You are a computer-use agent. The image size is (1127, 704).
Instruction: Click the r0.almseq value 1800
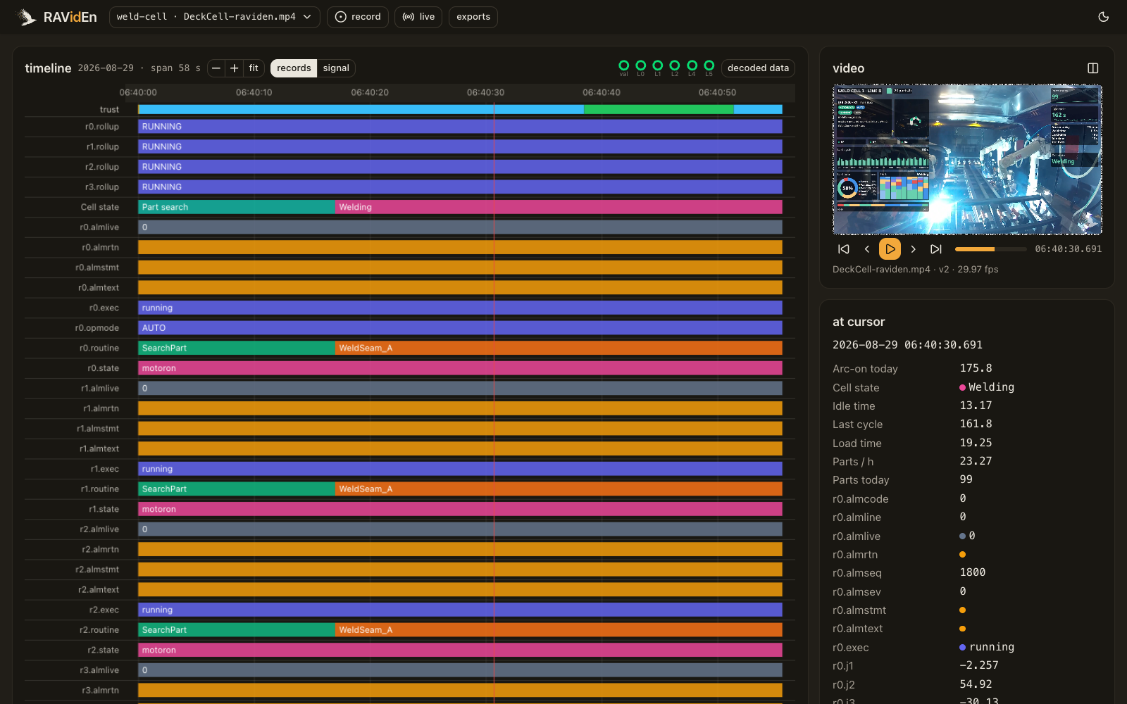973,572
